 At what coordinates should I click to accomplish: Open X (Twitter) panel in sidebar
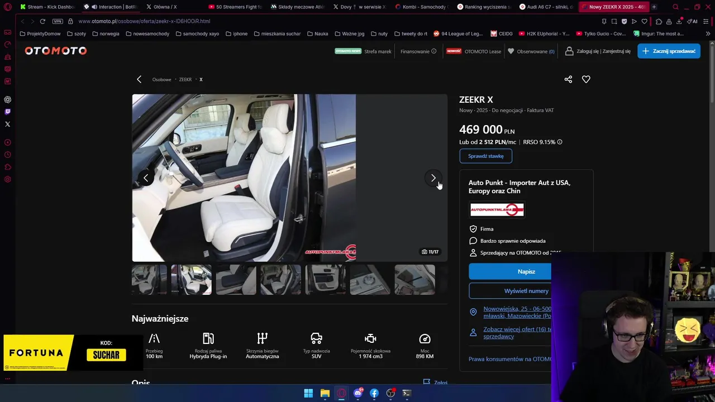[x=8, y=124]
